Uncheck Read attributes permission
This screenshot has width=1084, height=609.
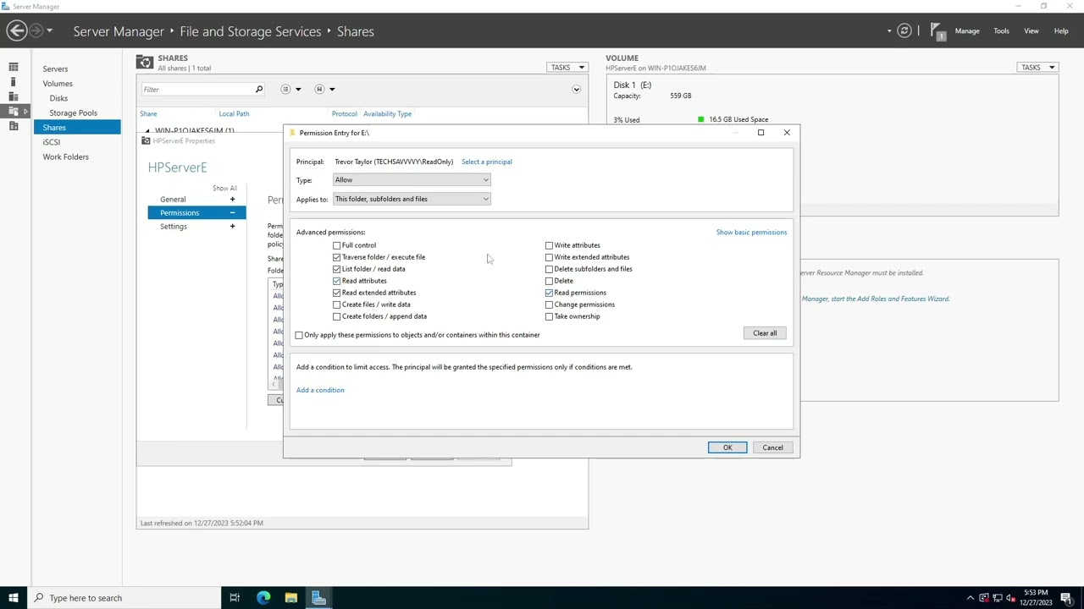(x=337, y=281)
